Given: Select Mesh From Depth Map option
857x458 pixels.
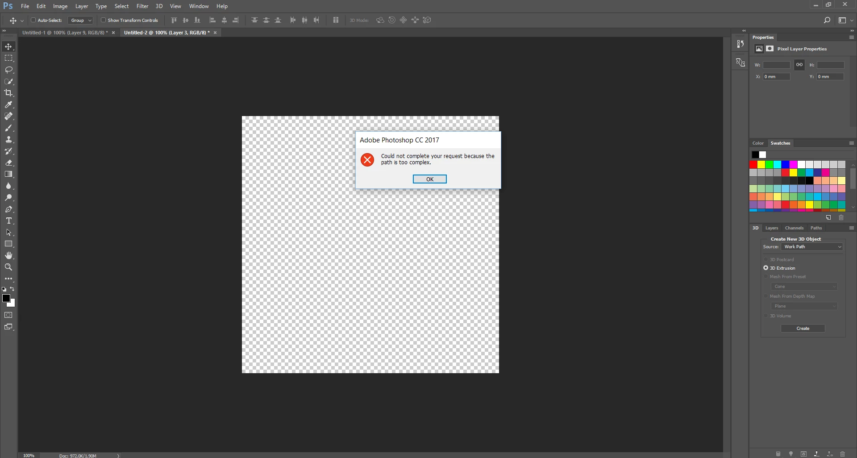Looking at the screenshot, I should pos(766,296).
